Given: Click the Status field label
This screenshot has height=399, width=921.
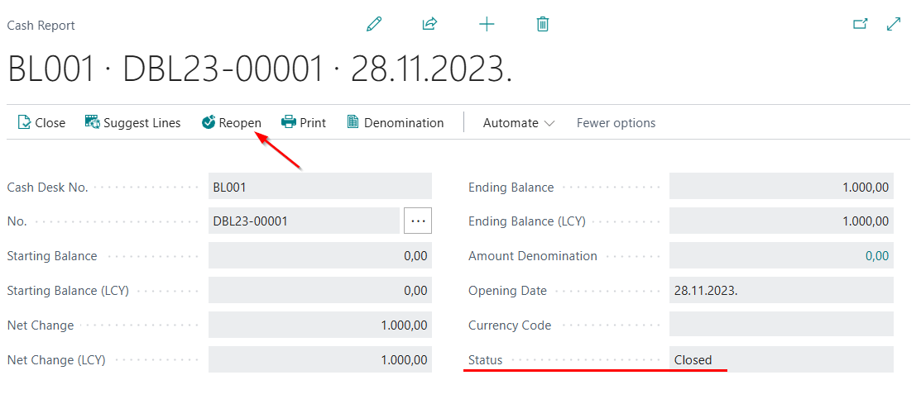Looking at the screenshot, I should coord(485,359).
